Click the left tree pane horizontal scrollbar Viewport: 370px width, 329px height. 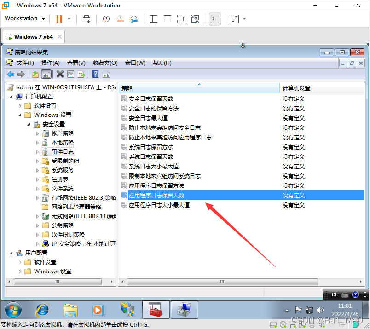click(58, 282)
